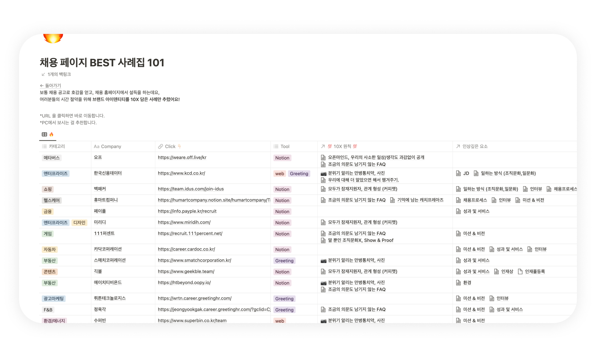The height and width of the screenshot is (357, 596).
Task: Select the 메타버스 category tag
Action: pos(52,158)
